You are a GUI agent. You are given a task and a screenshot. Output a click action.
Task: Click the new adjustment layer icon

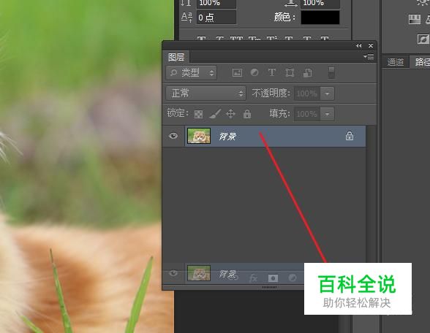coord(293,278)
